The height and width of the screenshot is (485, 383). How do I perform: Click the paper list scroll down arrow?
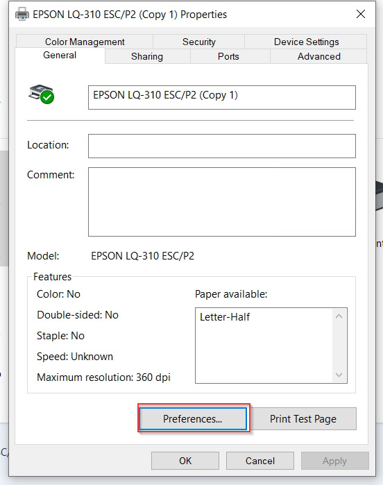coord(339,375)
